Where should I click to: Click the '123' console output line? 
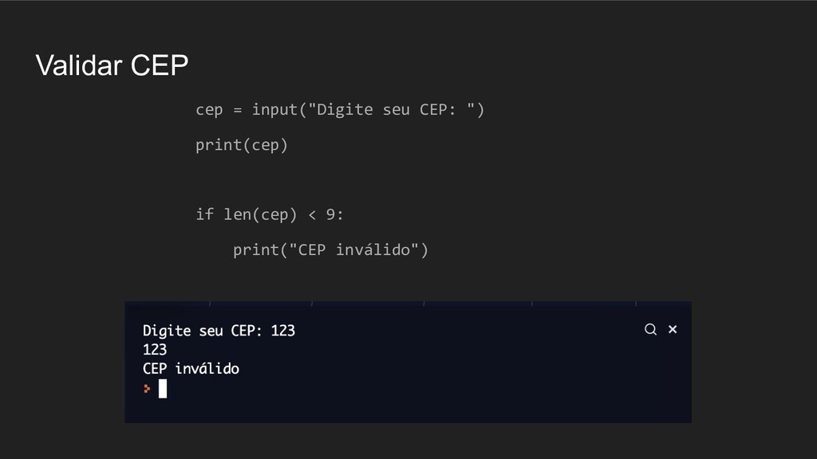click(x=155, y=350)
